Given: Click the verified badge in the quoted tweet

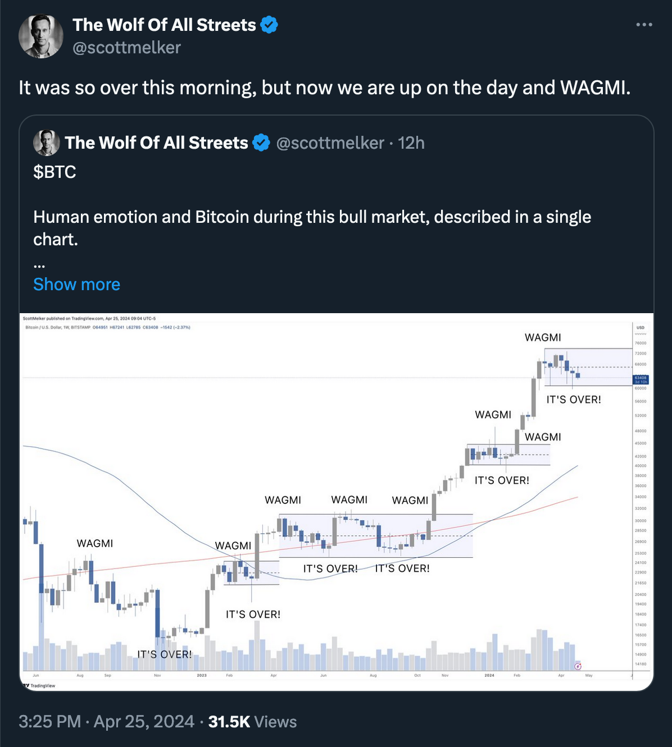Looking at the screenshot, I should pyautogui.click(x=261, y=143).
